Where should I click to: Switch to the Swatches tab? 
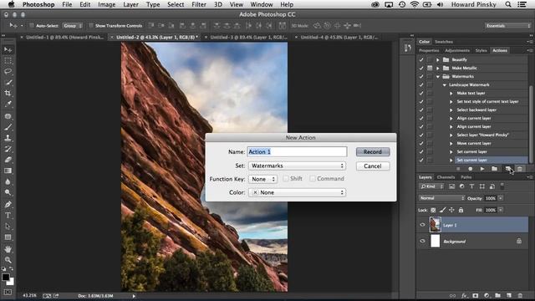444,42
